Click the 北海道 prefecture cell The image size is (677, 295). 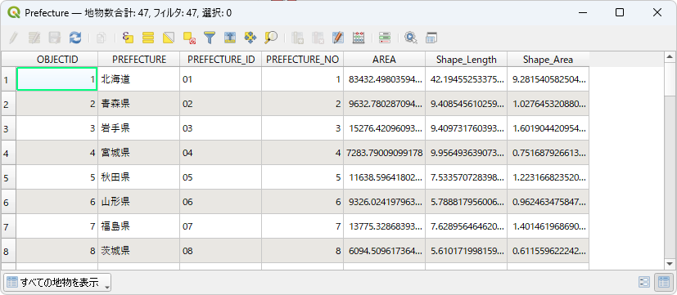pyautogui.click(x=139, y=79)
